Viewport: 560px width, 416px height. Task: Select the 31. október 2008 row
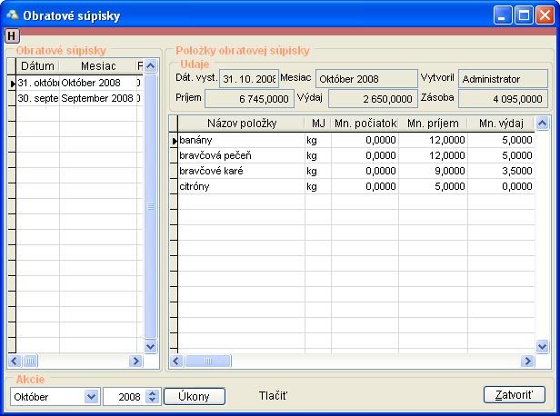[x=76, y=83]
